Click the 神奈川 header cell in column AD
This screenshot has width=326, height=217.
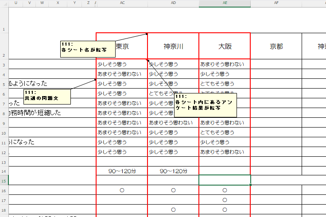click(173, 46)
